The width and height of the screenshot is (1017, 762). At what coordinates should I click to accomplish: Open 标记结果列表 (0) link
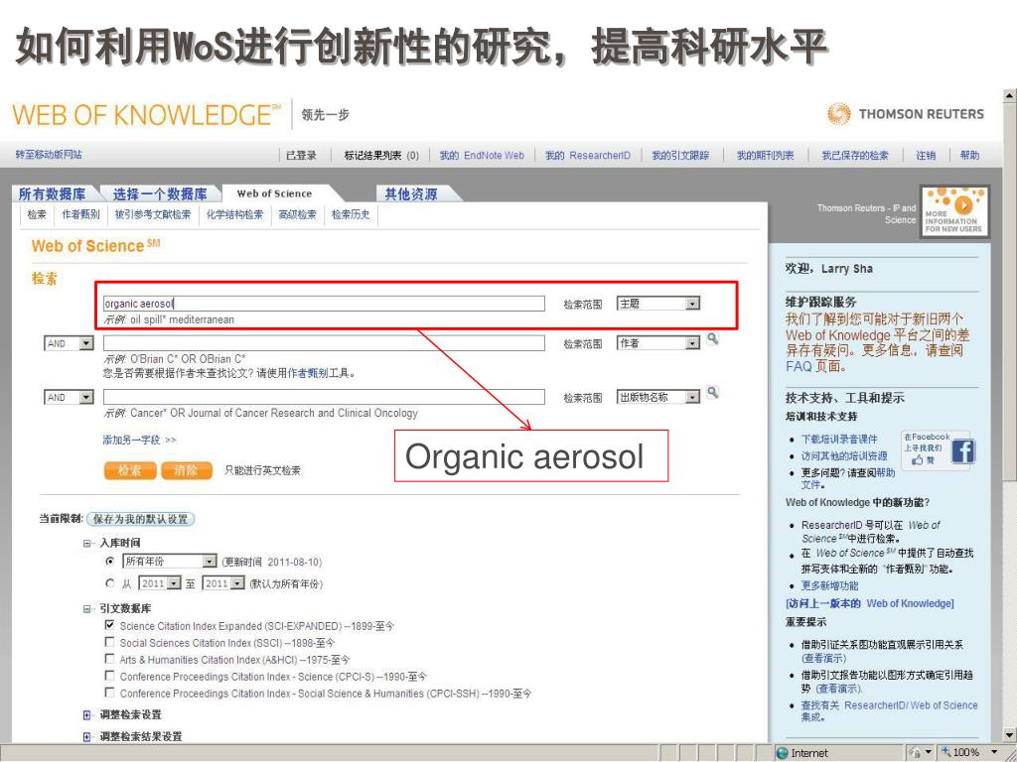click(381, 156)
